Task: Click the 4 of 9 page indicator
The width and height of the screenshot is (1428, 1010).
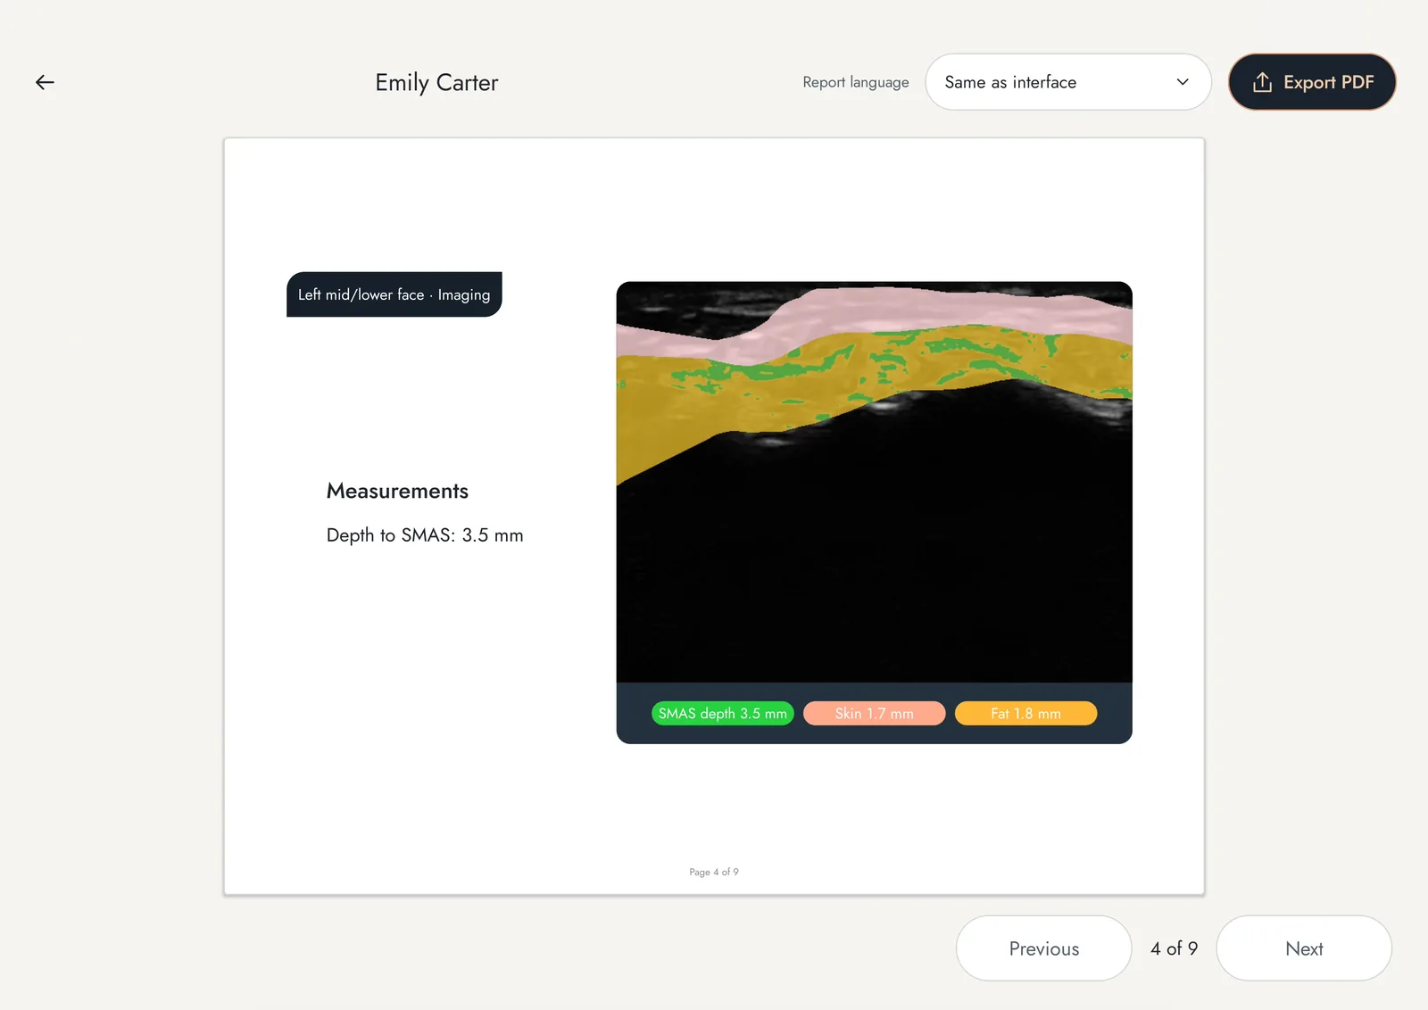Action: click(1175, 948)
